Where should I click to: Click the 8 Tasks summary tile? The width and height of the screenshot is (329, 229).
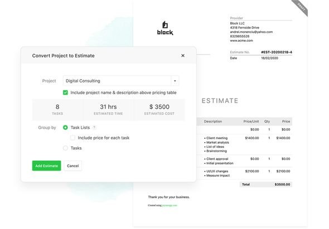pos(57,110)
